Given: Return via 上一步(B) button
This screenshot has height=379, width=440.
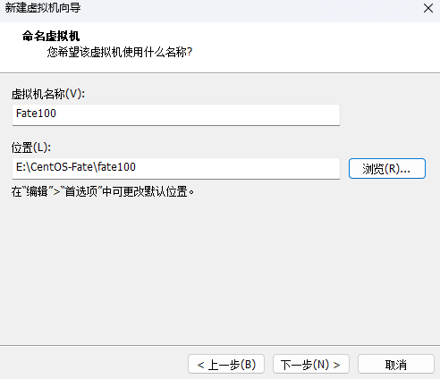Looking at the screenshot, I should click(226, 364).
